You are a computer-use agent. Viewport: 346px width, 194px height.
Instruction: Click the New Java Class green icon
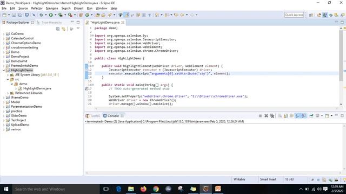pyautogui.click(x=87, y=15)
